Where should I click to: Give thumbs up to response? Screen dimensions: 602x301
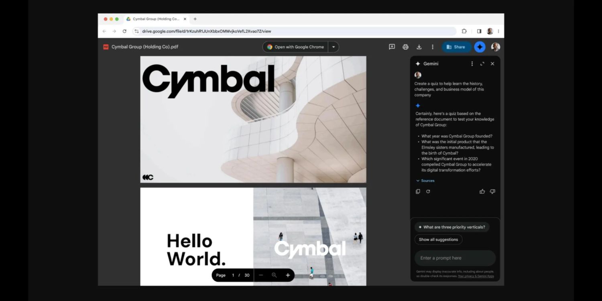482,191
